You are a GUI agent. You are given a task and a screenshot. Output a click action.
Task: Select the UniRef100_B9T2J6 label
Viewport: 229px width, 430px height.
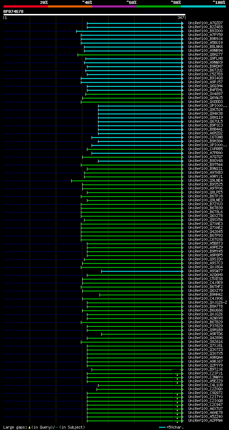coord(205,369)
